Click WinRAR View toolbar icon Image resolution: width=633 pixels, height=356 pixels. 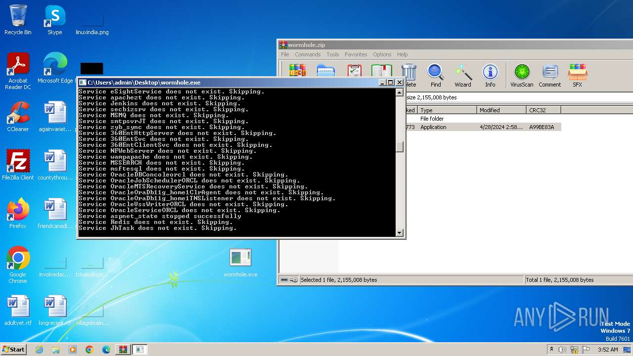tap(382, 70)
